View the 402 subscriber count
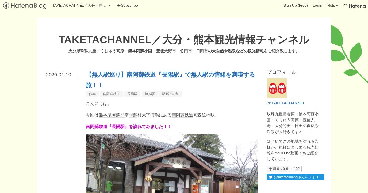 pyautogui.click(x=297, y=169)
